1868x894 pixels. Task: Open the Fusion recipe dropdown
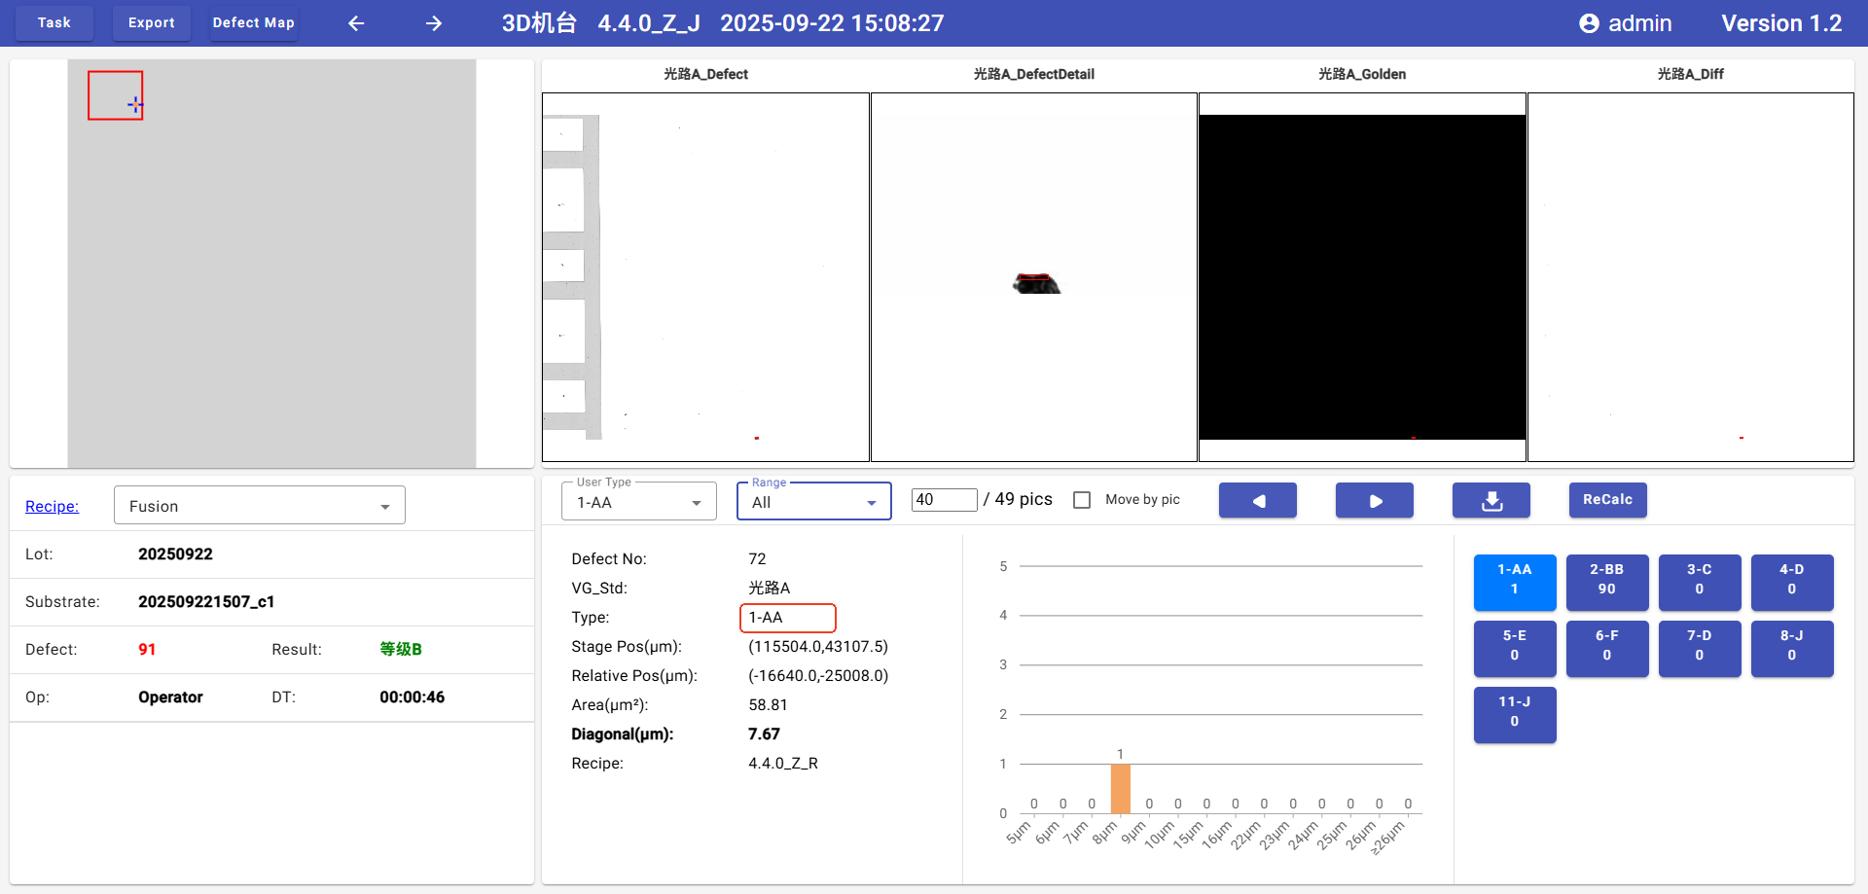(x=259, y=506)
